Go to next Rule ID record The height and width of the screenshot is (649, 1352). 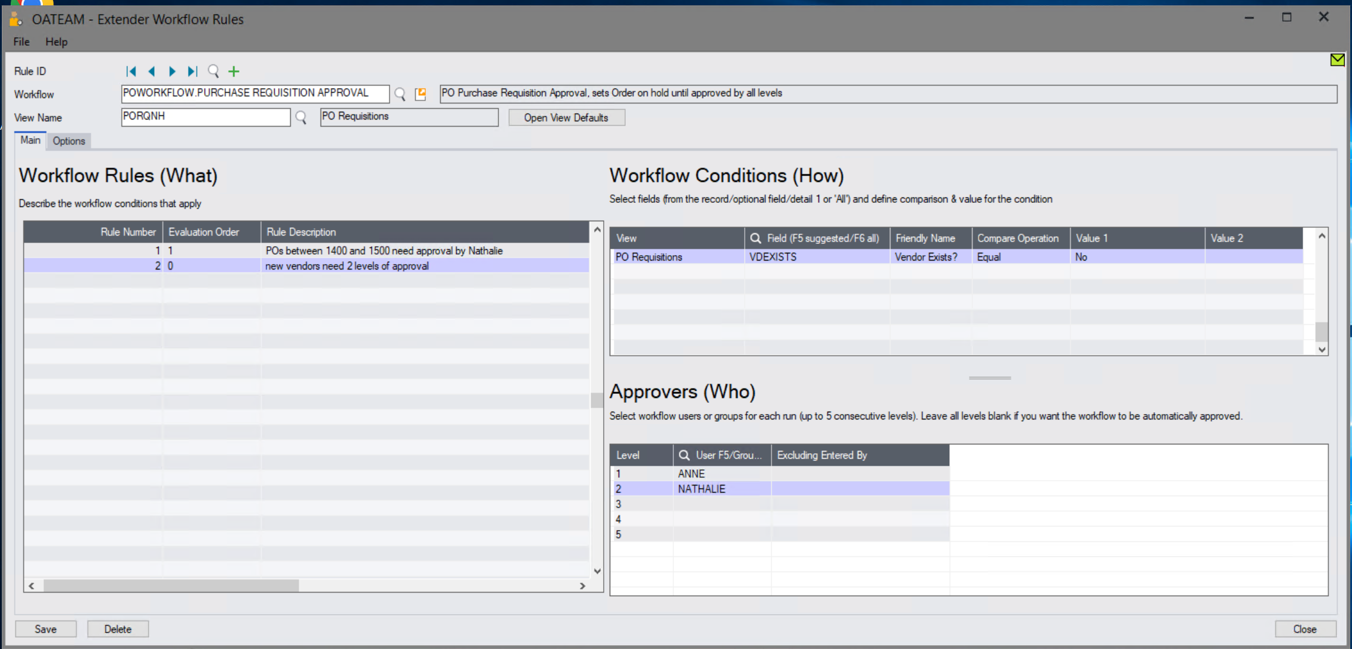point(172,71)
